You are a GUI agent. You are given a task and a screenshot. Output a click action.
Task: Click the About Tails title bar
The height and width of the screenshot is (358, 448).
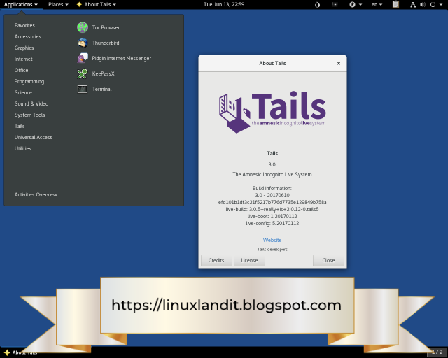click(x=272, y=63)
